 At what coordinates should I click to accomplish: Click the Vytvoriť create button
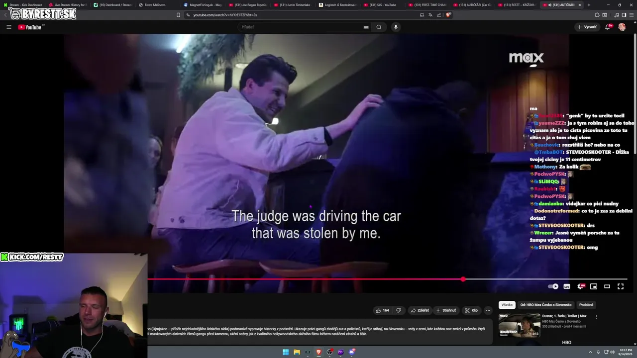(x=587, y=27)
